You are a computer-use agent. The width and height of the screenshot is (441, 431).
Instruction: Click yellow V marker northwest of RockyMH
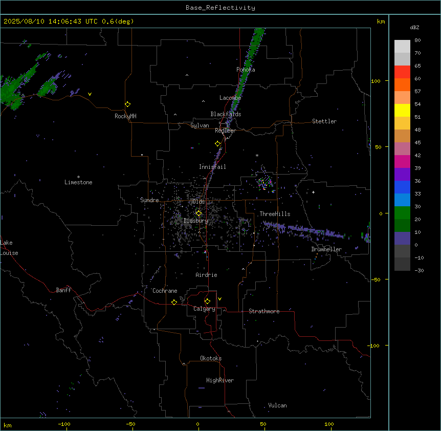(90, 94)
